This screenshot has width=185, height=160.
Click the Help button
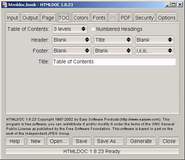(15, 141)
